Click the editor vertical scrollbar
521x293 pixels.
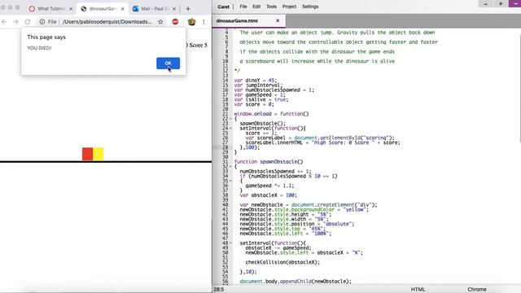point(519,88)
